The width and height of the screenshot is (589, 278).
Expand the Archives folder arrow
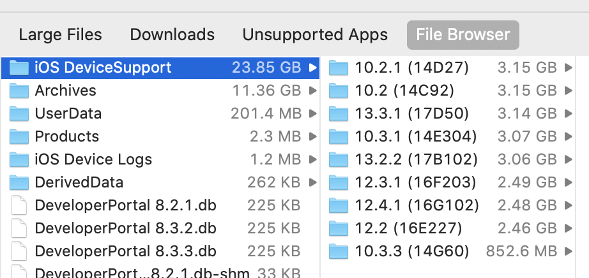[312, 91]
